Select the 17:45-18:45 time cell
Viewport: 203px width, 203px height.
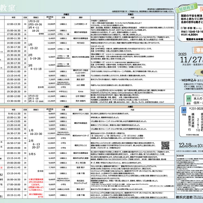point(14,138)
